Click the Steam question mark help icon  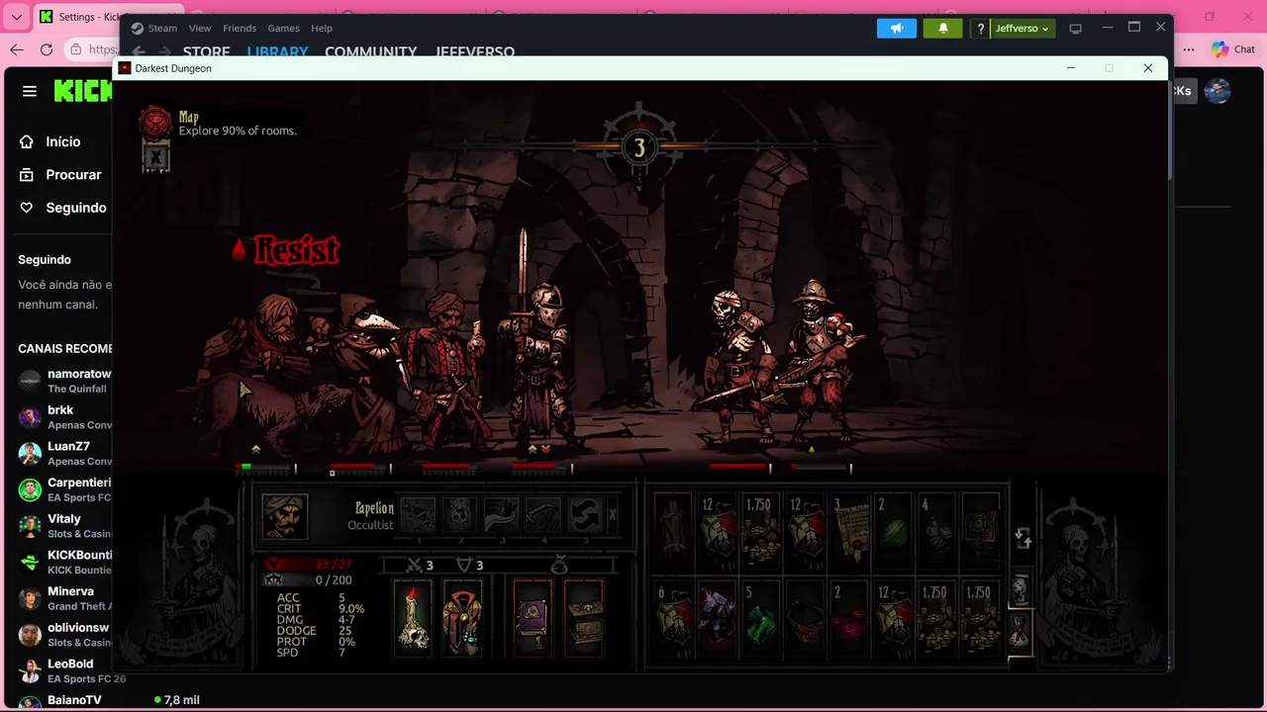click(980, 29)
